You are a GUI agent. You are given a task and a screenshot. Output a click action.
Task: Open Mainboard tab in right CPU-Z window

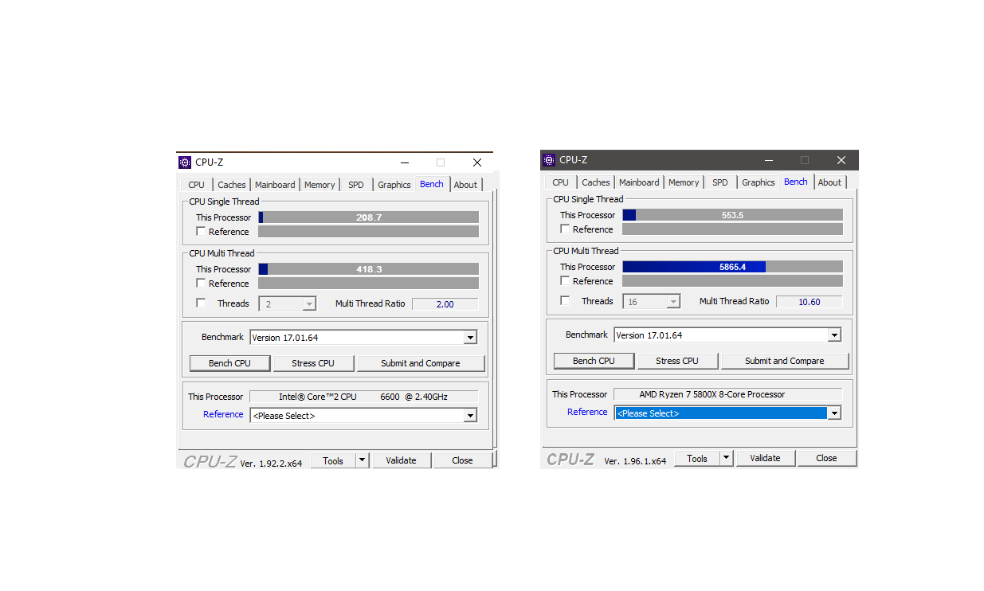[x=639, y=182]
